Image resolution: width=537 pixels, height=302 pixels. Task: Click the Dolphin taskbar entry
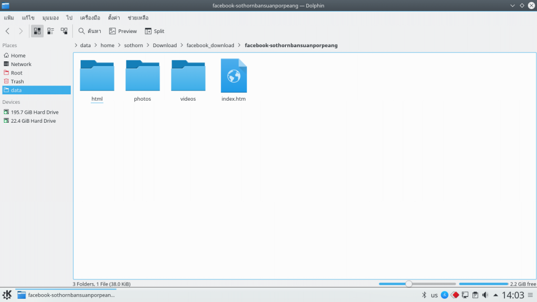pos(66,295)
